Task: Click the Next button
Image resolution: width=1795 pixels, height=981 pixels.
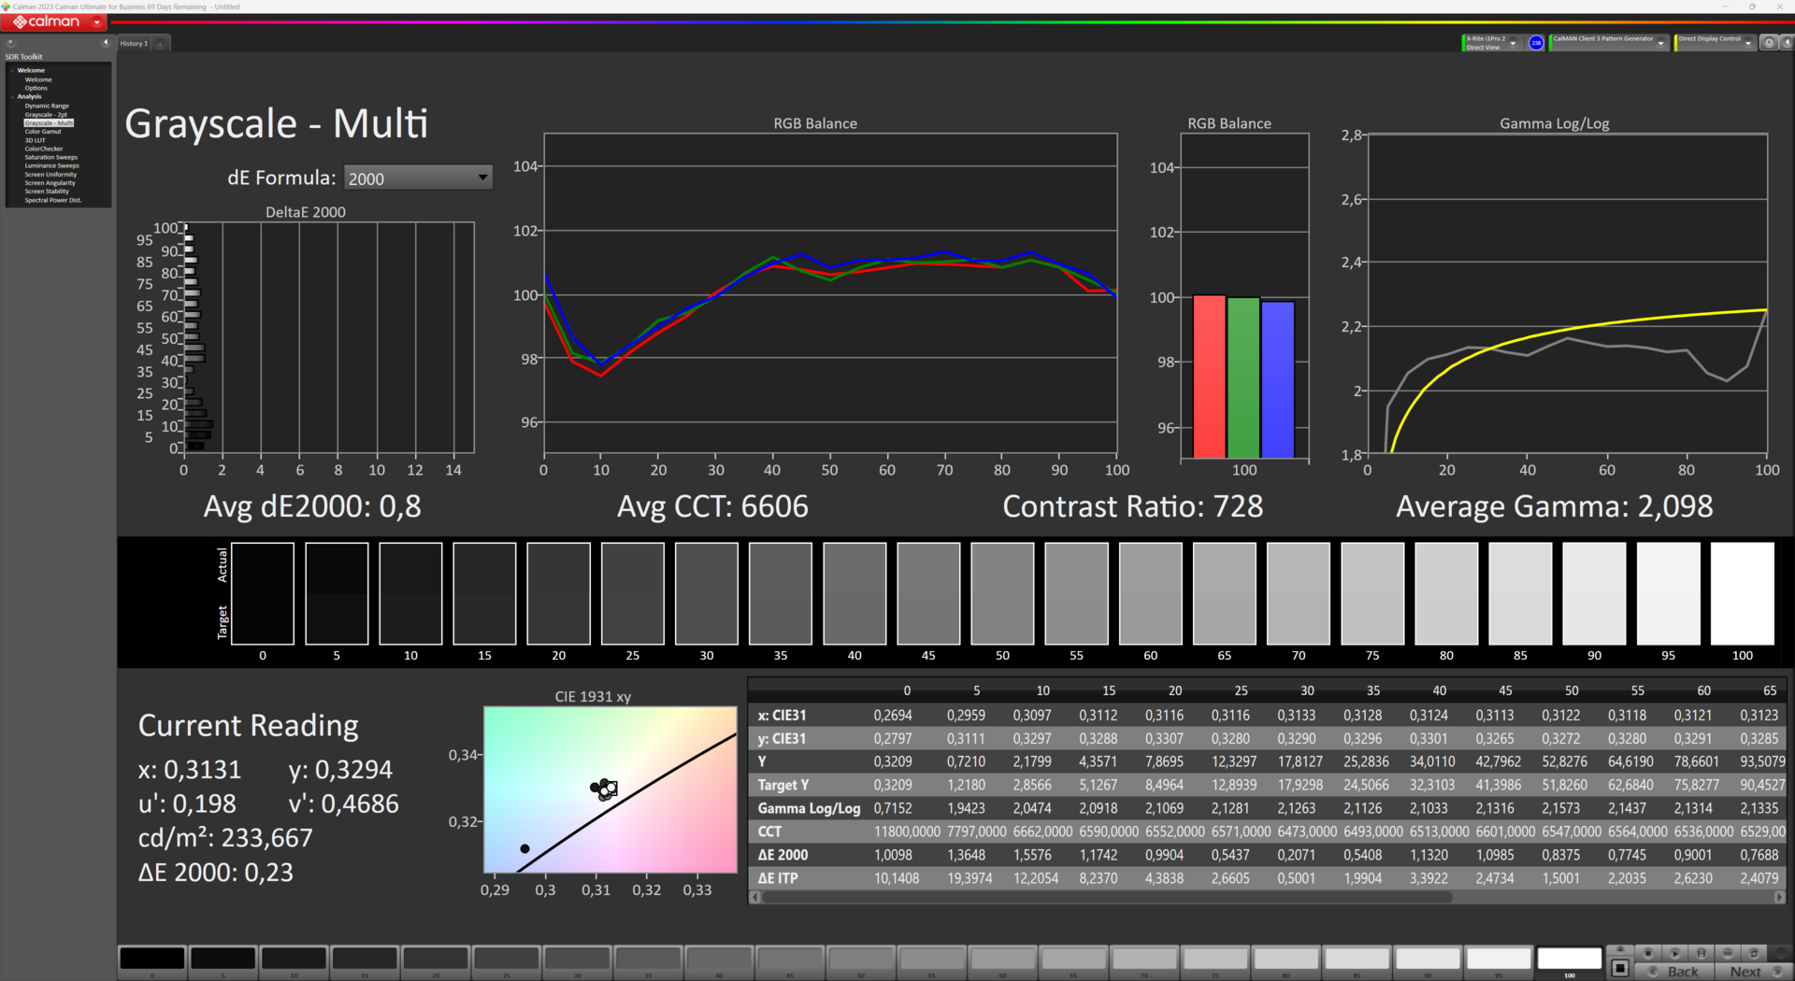Action: pos(1745,972)
